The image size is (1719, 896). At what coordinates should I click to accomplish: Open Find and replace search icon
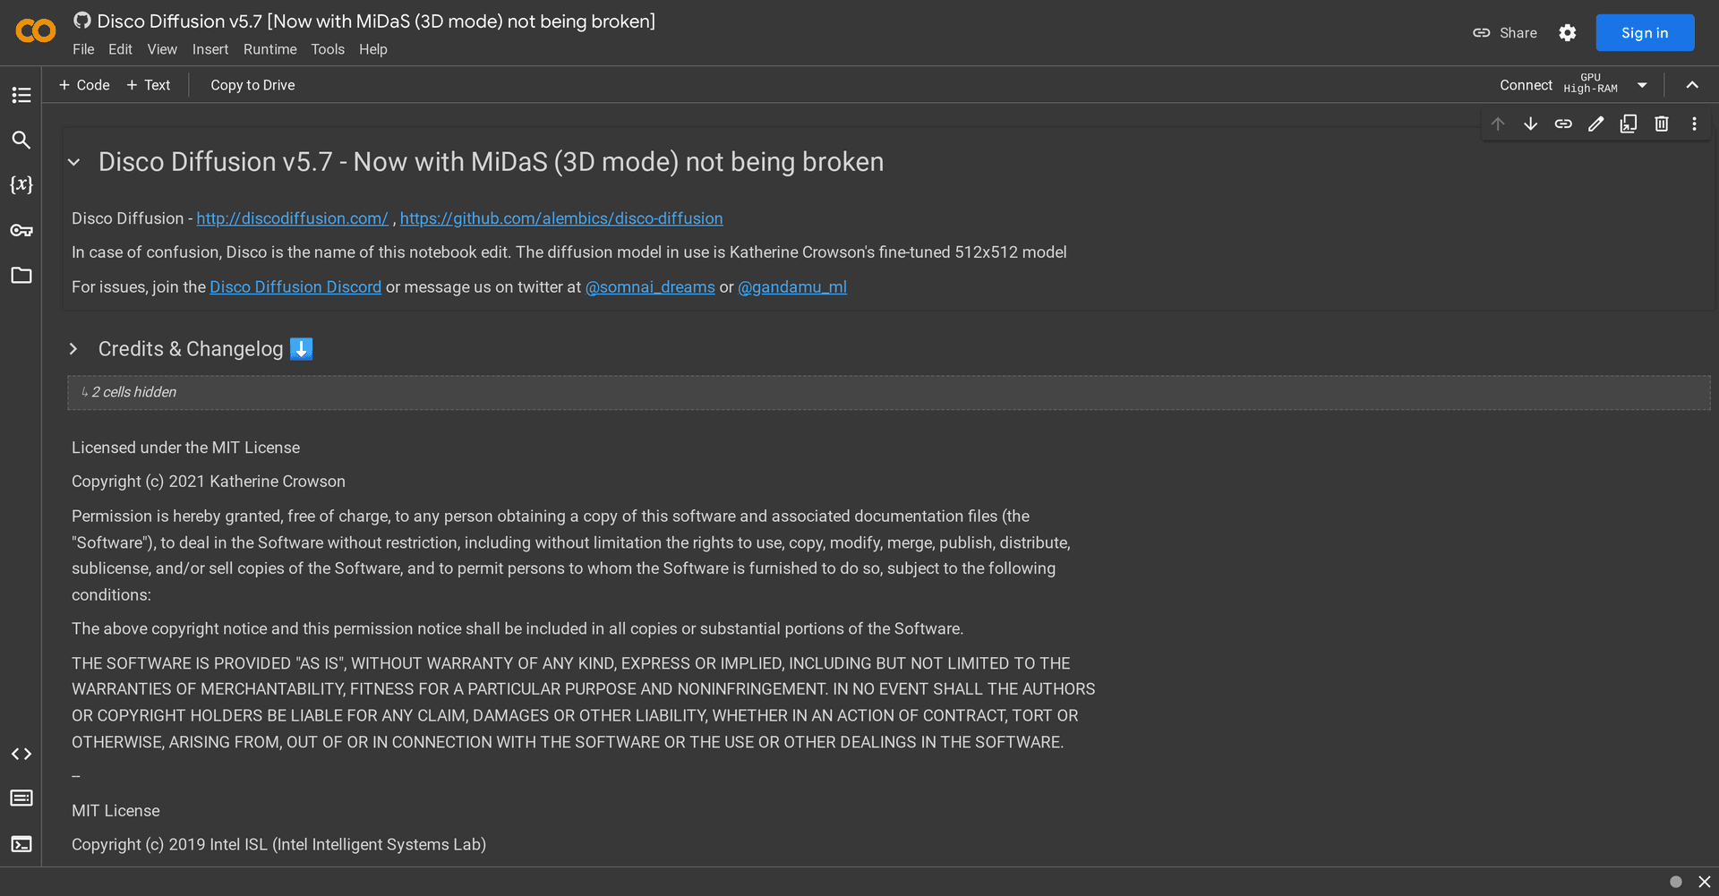pyautogui.click(x=21, y=140)
